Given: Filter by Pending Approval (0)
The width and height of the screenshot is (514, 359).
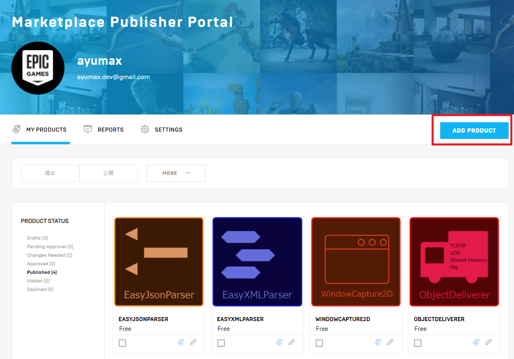Looking at the screenshot, I should point(50,247).
